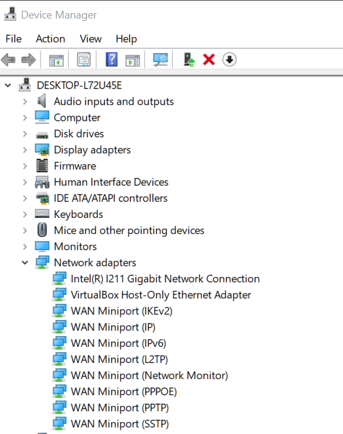Click the IDE ATA/ATAPI controllers icon
Image resolution: width=343 pixels, height=434 pixels.
[x=42, y=198]
